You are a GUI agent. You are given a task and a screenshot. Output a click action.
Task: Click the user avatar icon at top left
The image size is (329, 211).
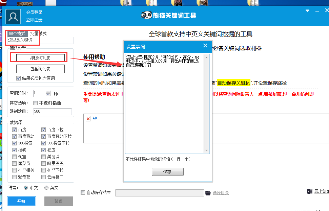pyautogui.click(x=13, y=16)
